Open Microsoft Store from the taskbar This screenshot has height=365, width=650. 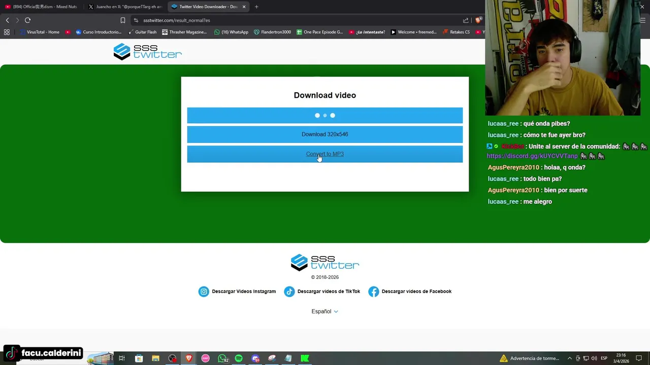(139, 358)
